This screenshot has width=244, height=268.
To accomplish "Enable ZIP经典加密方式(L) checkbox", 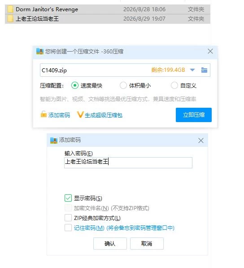I will point(68,218).
